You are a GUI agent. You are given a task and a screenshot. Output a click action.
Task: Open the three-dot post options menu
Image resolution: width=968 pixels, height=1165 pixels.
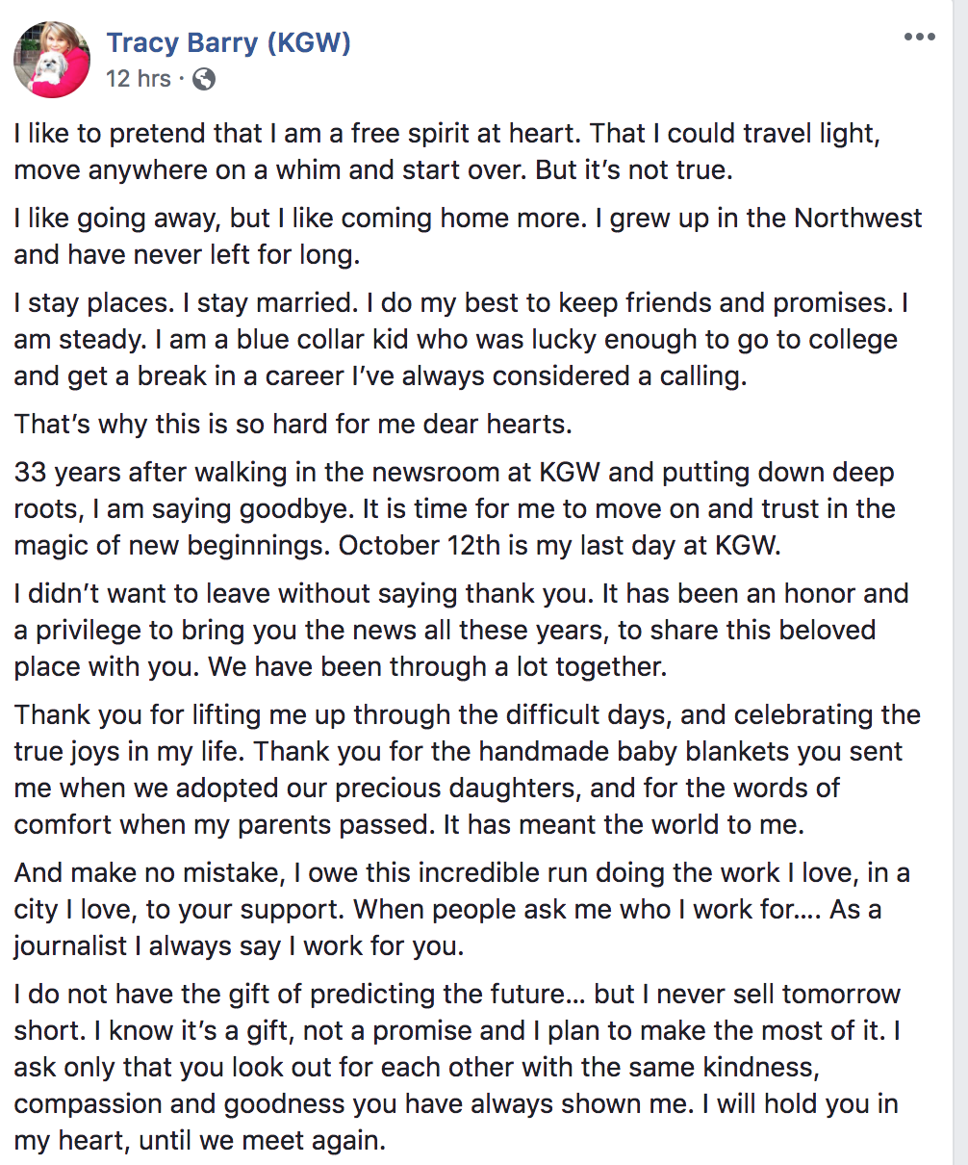pos(920,38)
